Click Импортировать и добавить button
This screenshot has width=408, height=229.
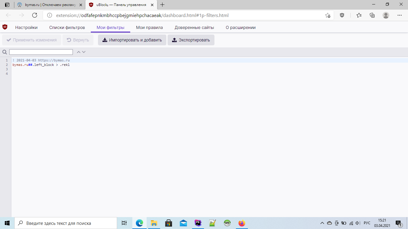[x=132, y=40]
